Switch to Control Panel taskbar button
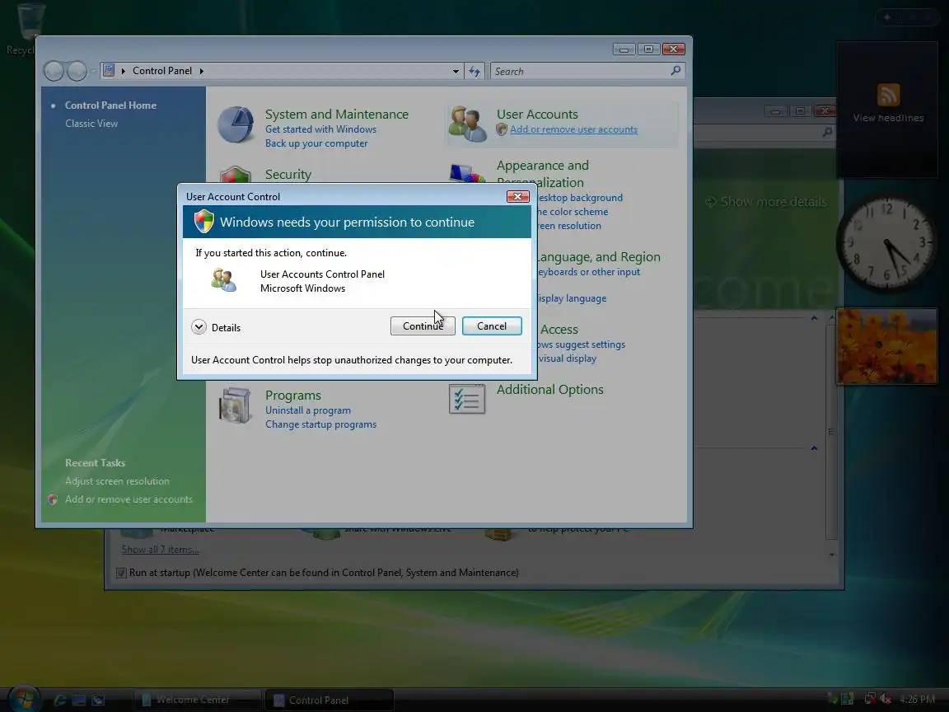949x712 pixels. 330,700
